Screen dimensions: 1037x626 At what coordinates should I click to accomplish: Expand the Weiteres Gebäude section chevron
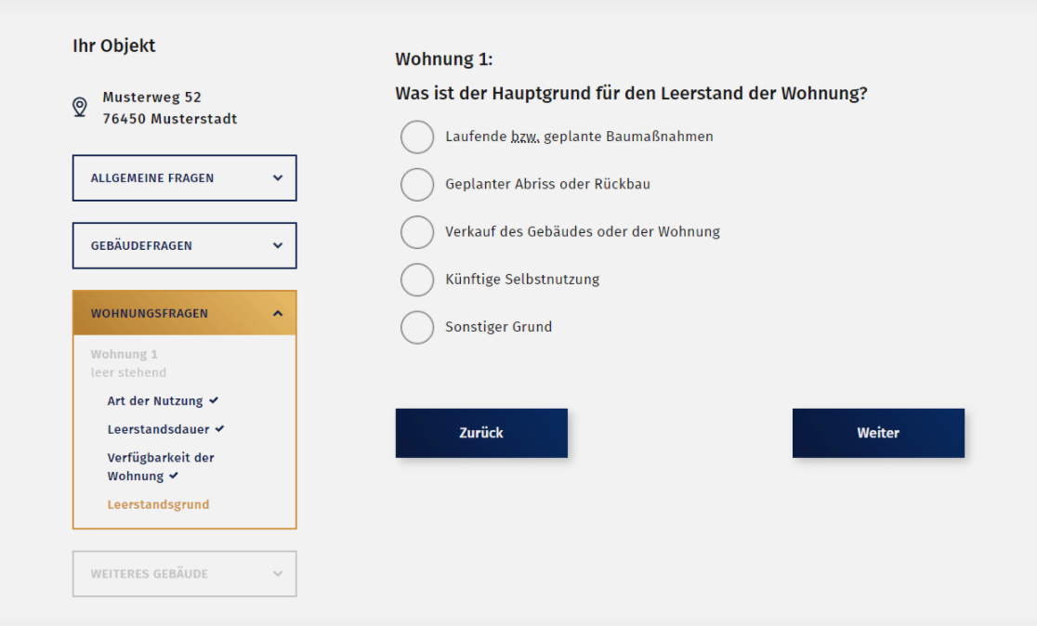coord(277,574)
